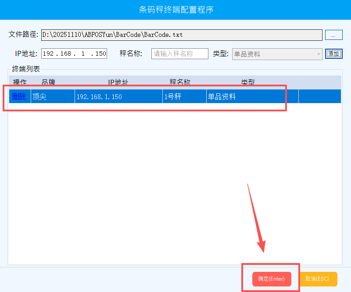Click the third IP octet "1"
Viewport: 351px width, 292px height.
click(83, 53)
